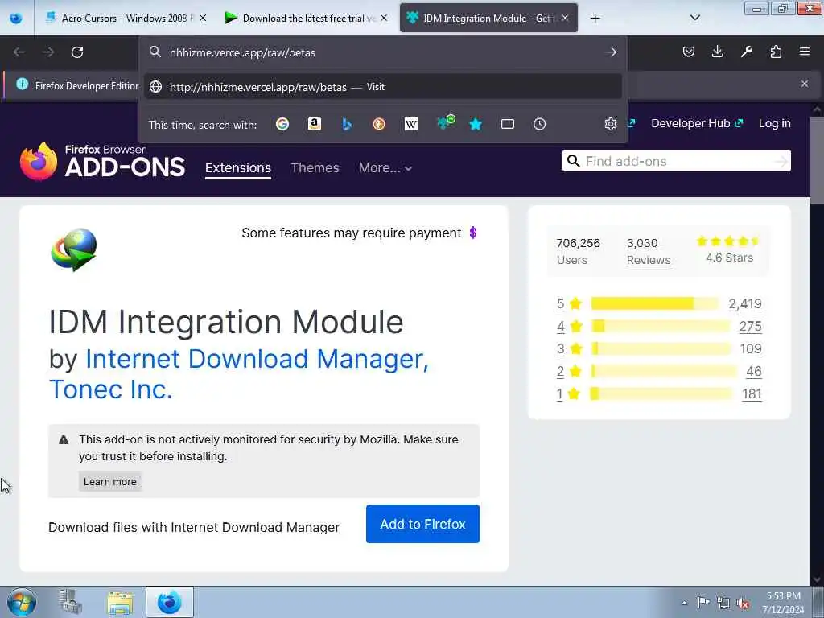This screenshot has width=824, height=618.
Task: Reload the current page
Action: (77, 52)
